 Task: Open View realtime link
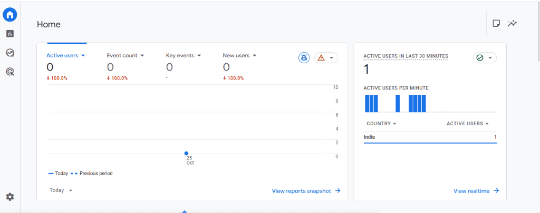click(x=476, y=191)
